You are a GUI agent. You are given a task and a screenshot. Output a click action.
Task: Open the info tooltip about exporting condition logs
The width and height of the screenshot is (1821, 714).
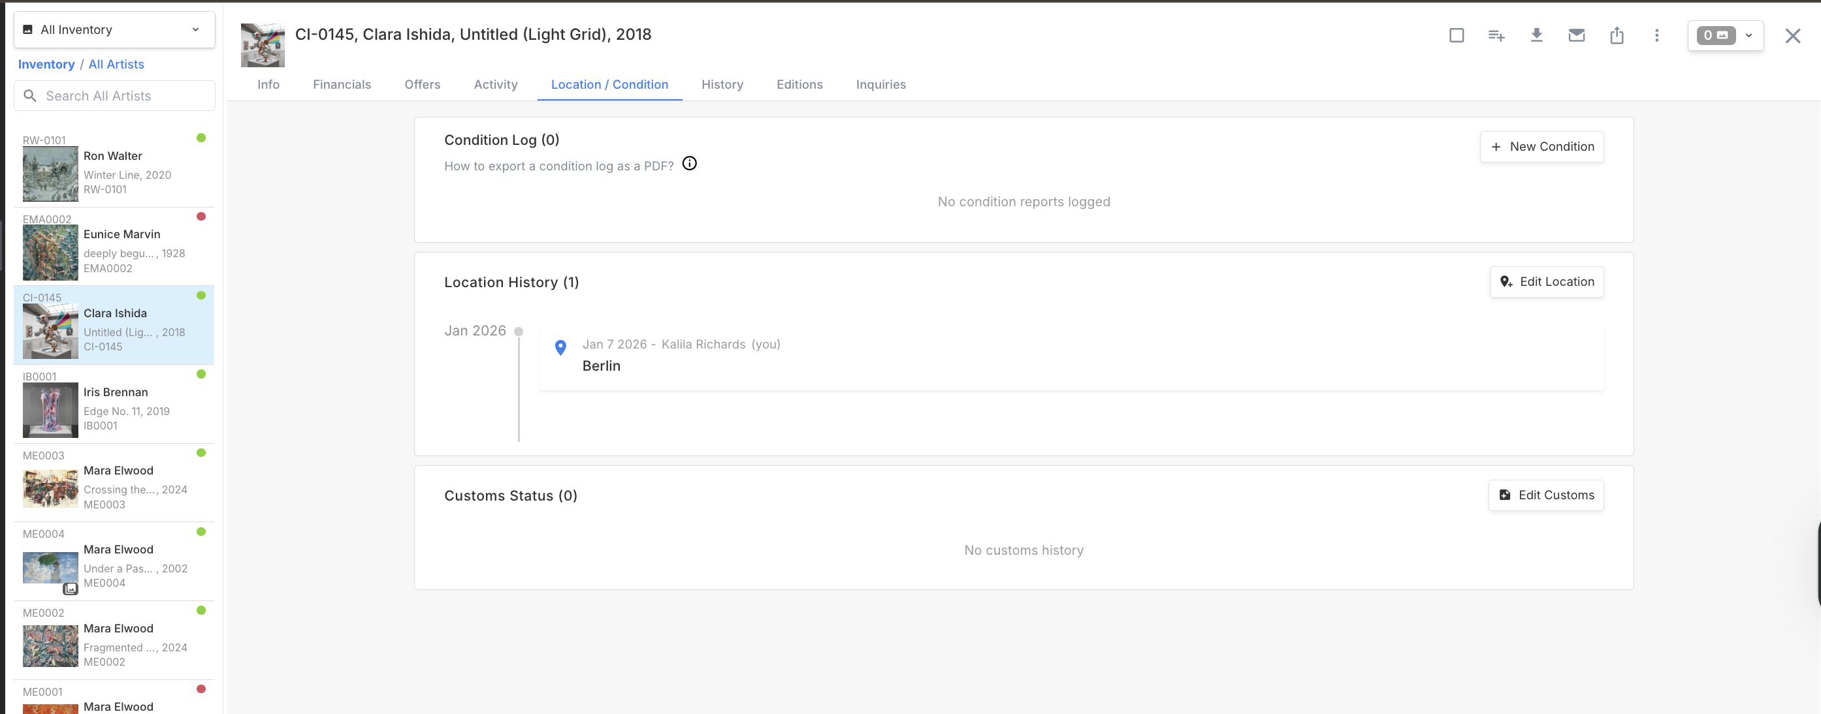pyautogui.click(x=689, y=163)
